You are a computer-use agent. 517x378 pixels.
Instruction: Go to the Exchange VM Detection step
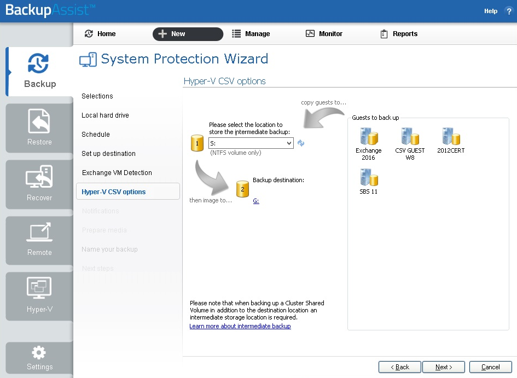coord(117,172)
